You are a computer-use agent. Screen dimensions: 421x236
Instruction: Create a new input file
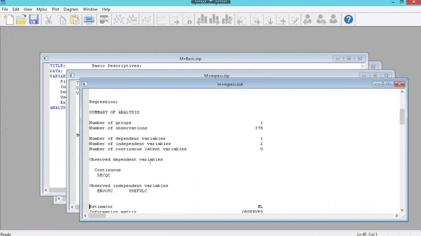pos(8,20)
